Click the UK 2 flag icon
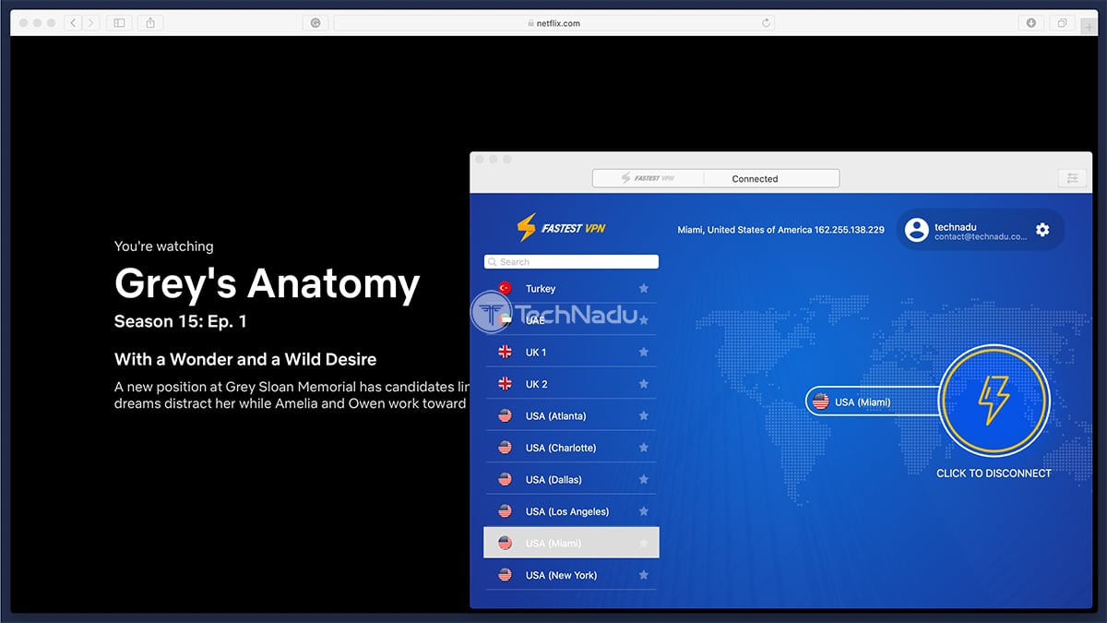 [x=505, y=384]
